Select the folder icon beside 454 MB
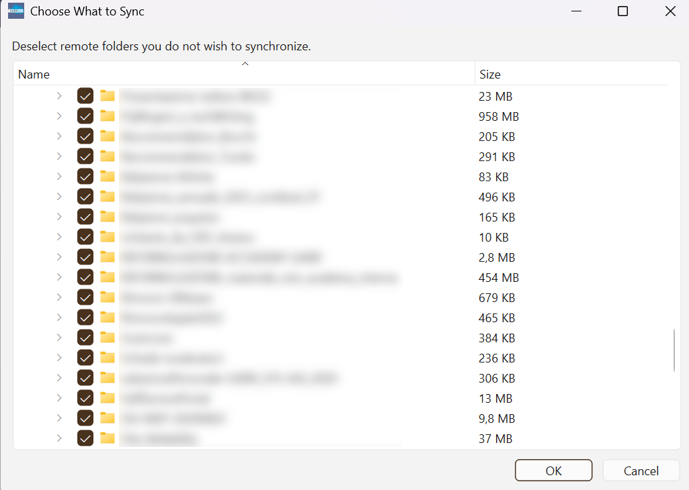The height and width of the screenshot is (490, 689). pos(107,277)
